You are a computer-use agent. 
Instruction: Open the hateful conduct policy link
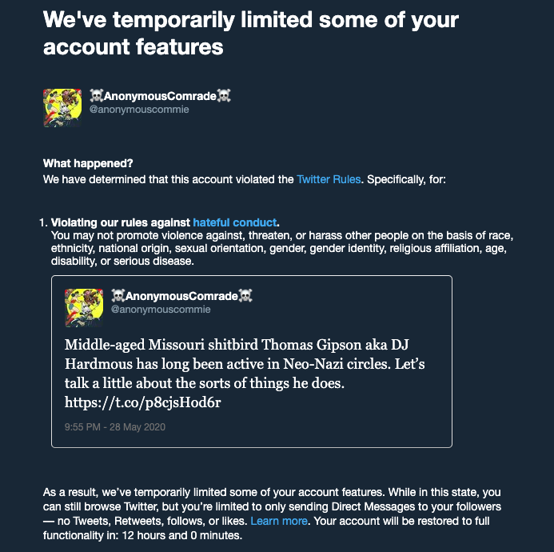click(x=234, y=222)
